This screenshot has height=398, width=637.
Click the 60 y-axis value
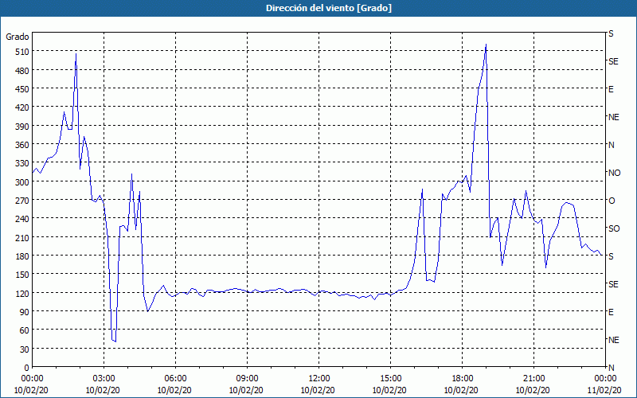[25, 330]
